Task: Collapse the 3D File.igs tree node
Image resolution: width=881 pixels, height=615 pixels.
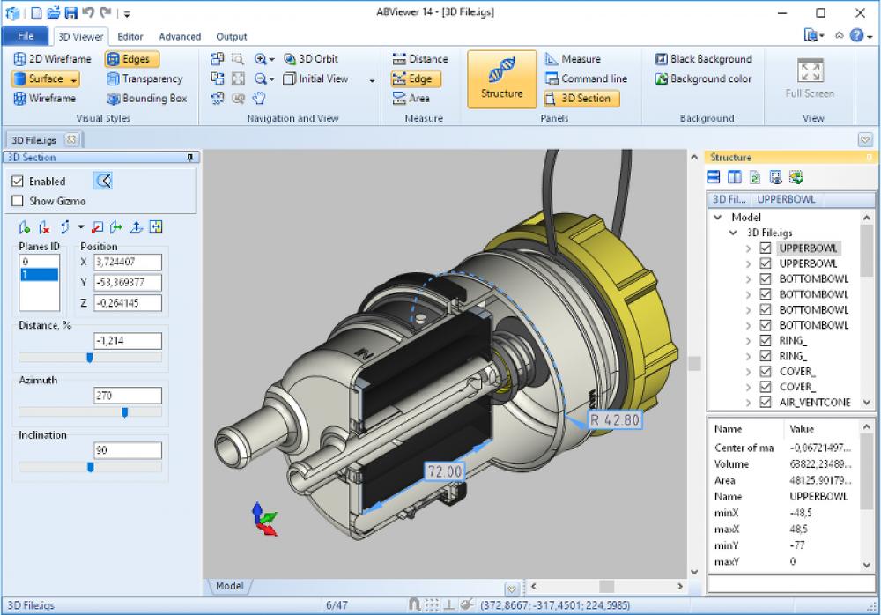Action: [735, 233]
